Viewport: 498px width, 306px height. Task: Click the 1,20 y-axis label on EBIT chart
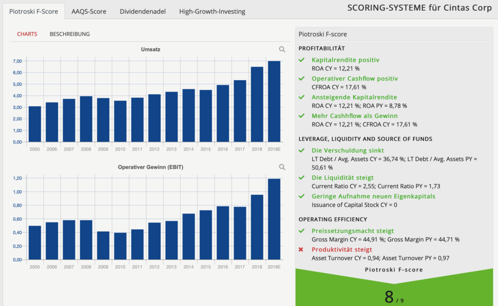17,179
